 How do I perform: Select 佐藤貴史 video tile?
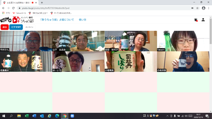[x=26, y=61]
